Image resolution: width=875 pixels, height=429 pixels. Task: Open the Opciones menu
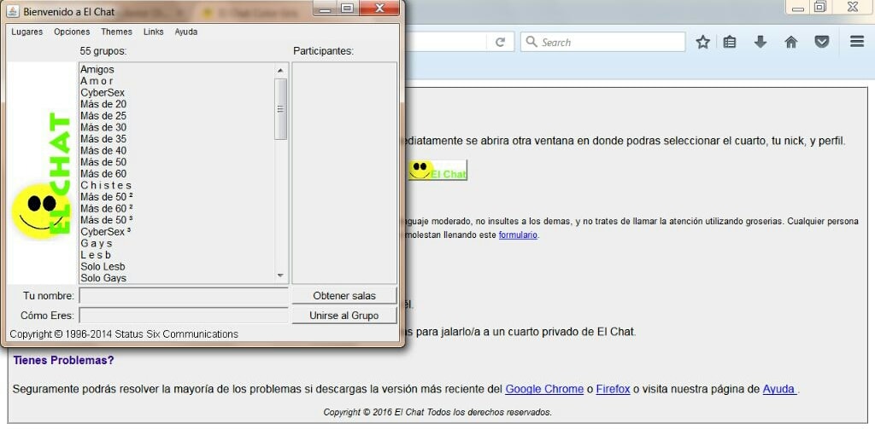click(x=72, y=32)
